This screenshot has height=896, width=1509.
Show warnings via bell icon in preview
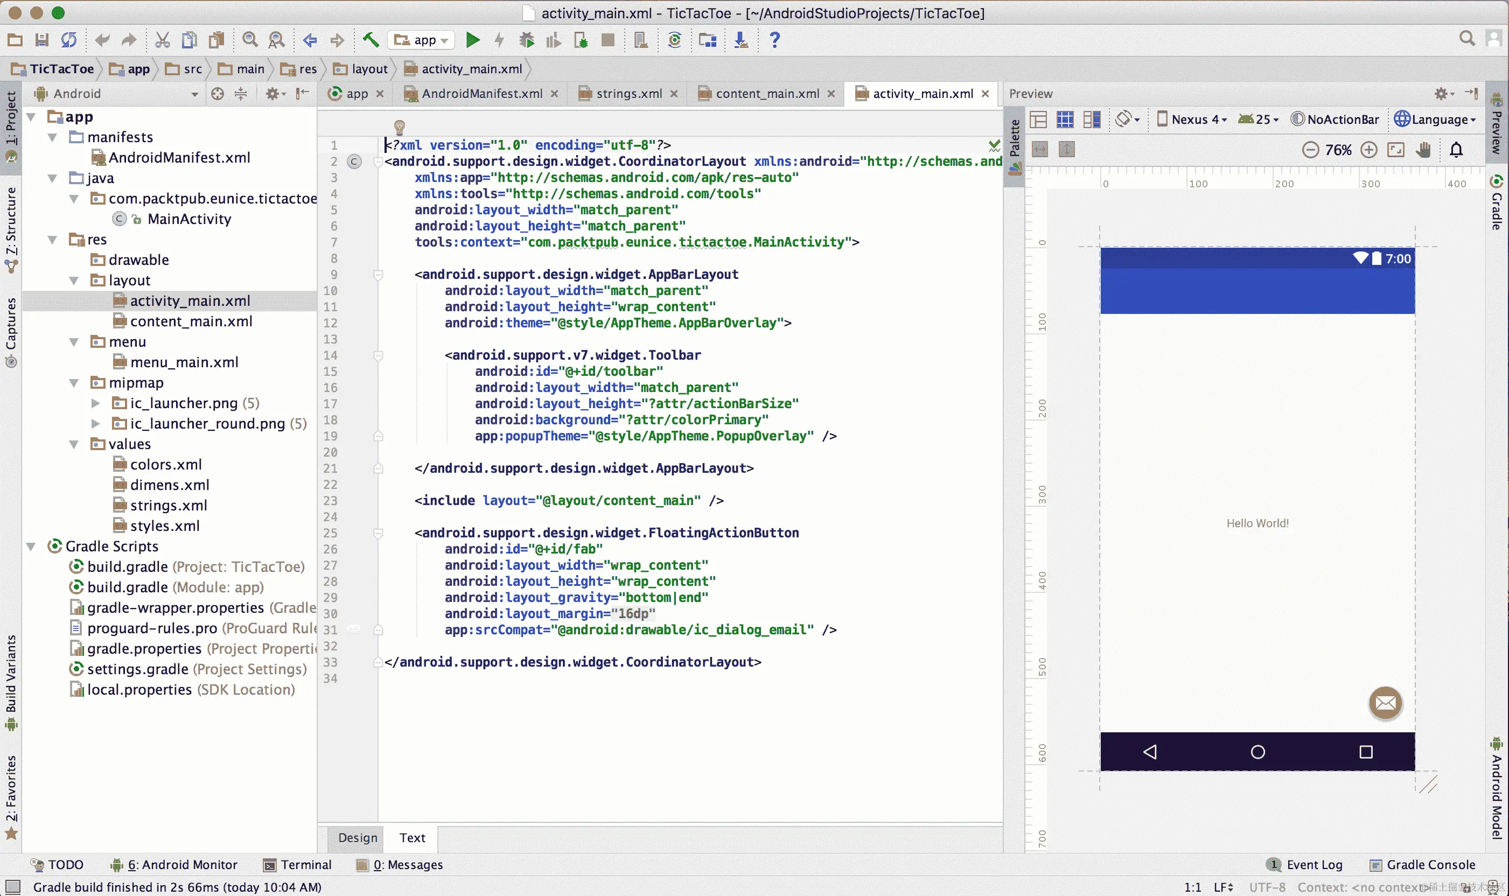point(1456,150)
